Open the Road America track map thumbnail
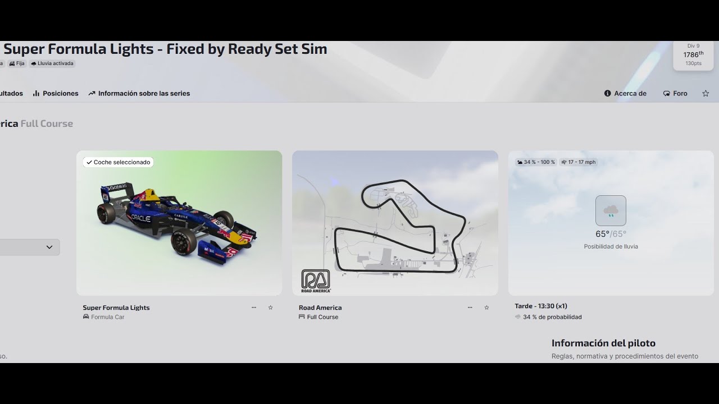The image size is (719, 404). 395,223
